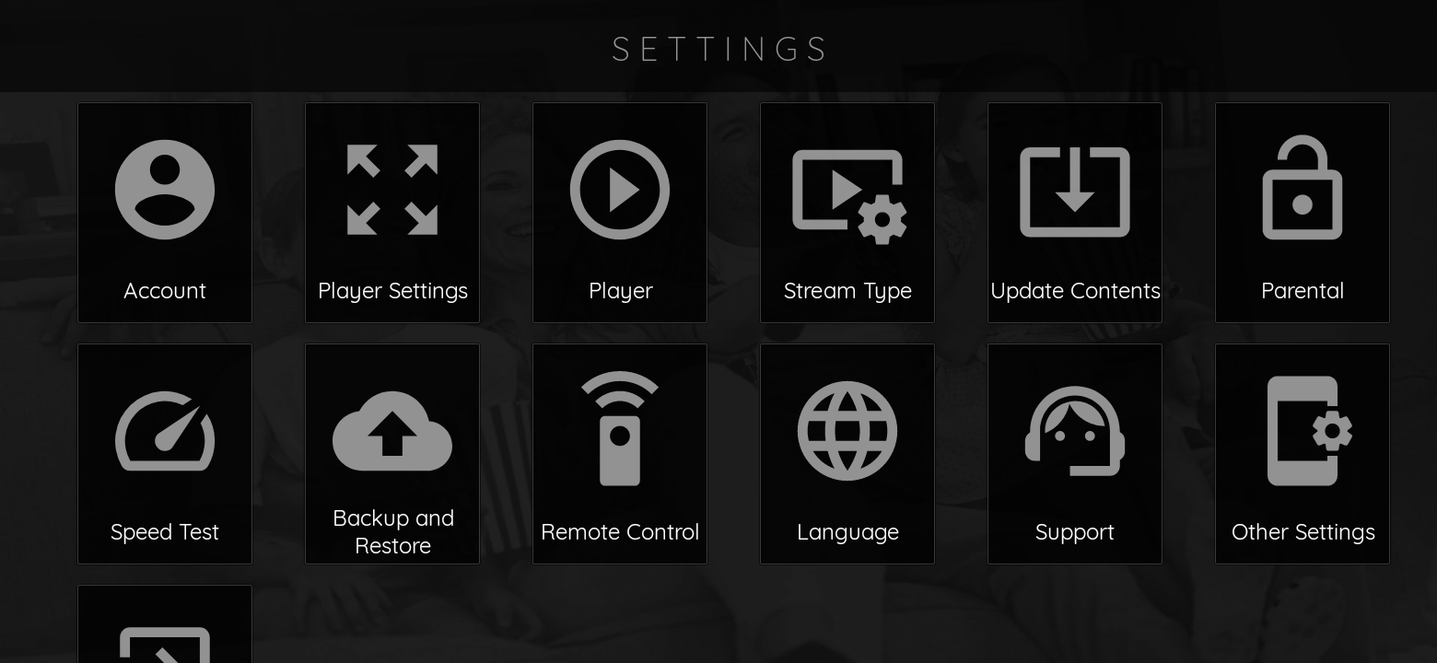Click the SETTINGS page title
This screenshot has height=663, width=1437.
coord(719,49)
